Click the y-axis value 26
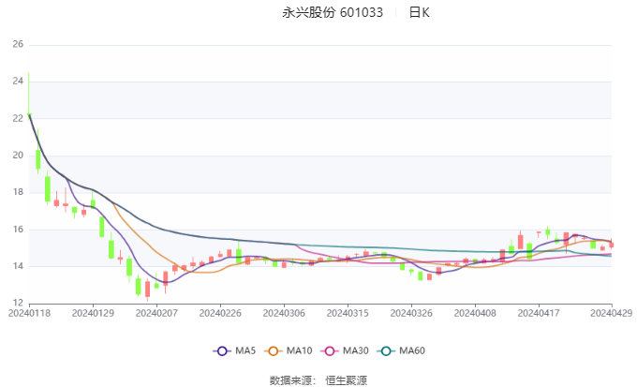The image size is (637, 387). tap(18, 44)
